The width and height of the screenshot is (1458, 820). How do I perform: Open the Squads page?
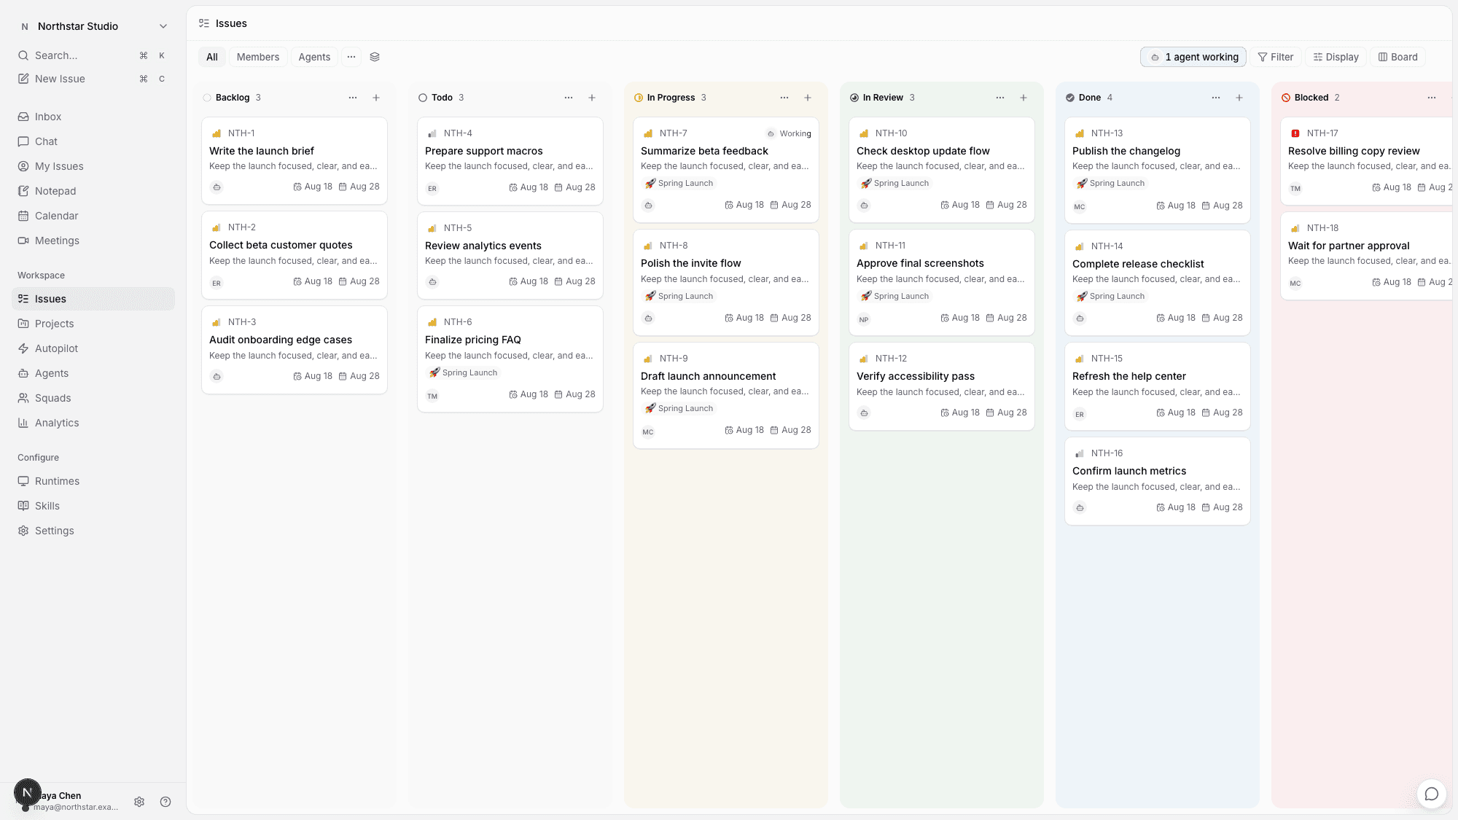point(93,398)
